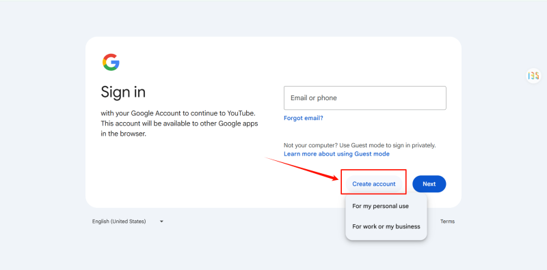The image size is (547, 270).
Task: Click the top edge of the red highlight box
Action: (x=373, y=170)
